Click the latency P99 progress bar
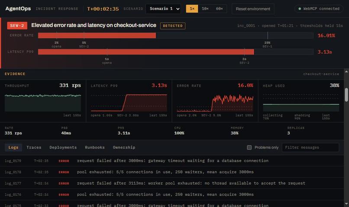Screen dimensions: 349x207 pyautogui.click(x=176, y=52)
